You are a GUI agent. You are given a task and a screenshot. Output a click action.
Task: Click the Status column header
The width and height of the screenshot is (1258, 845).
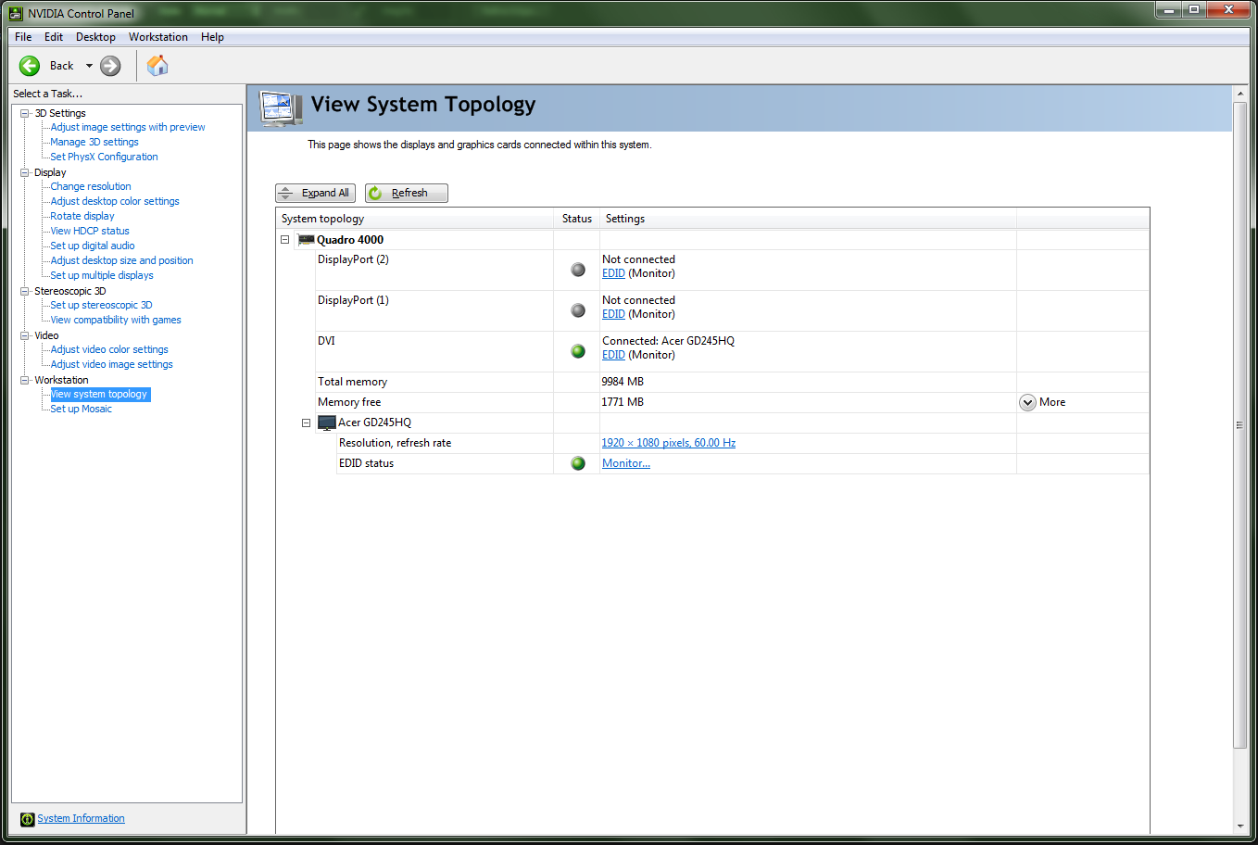click(577, 219)
